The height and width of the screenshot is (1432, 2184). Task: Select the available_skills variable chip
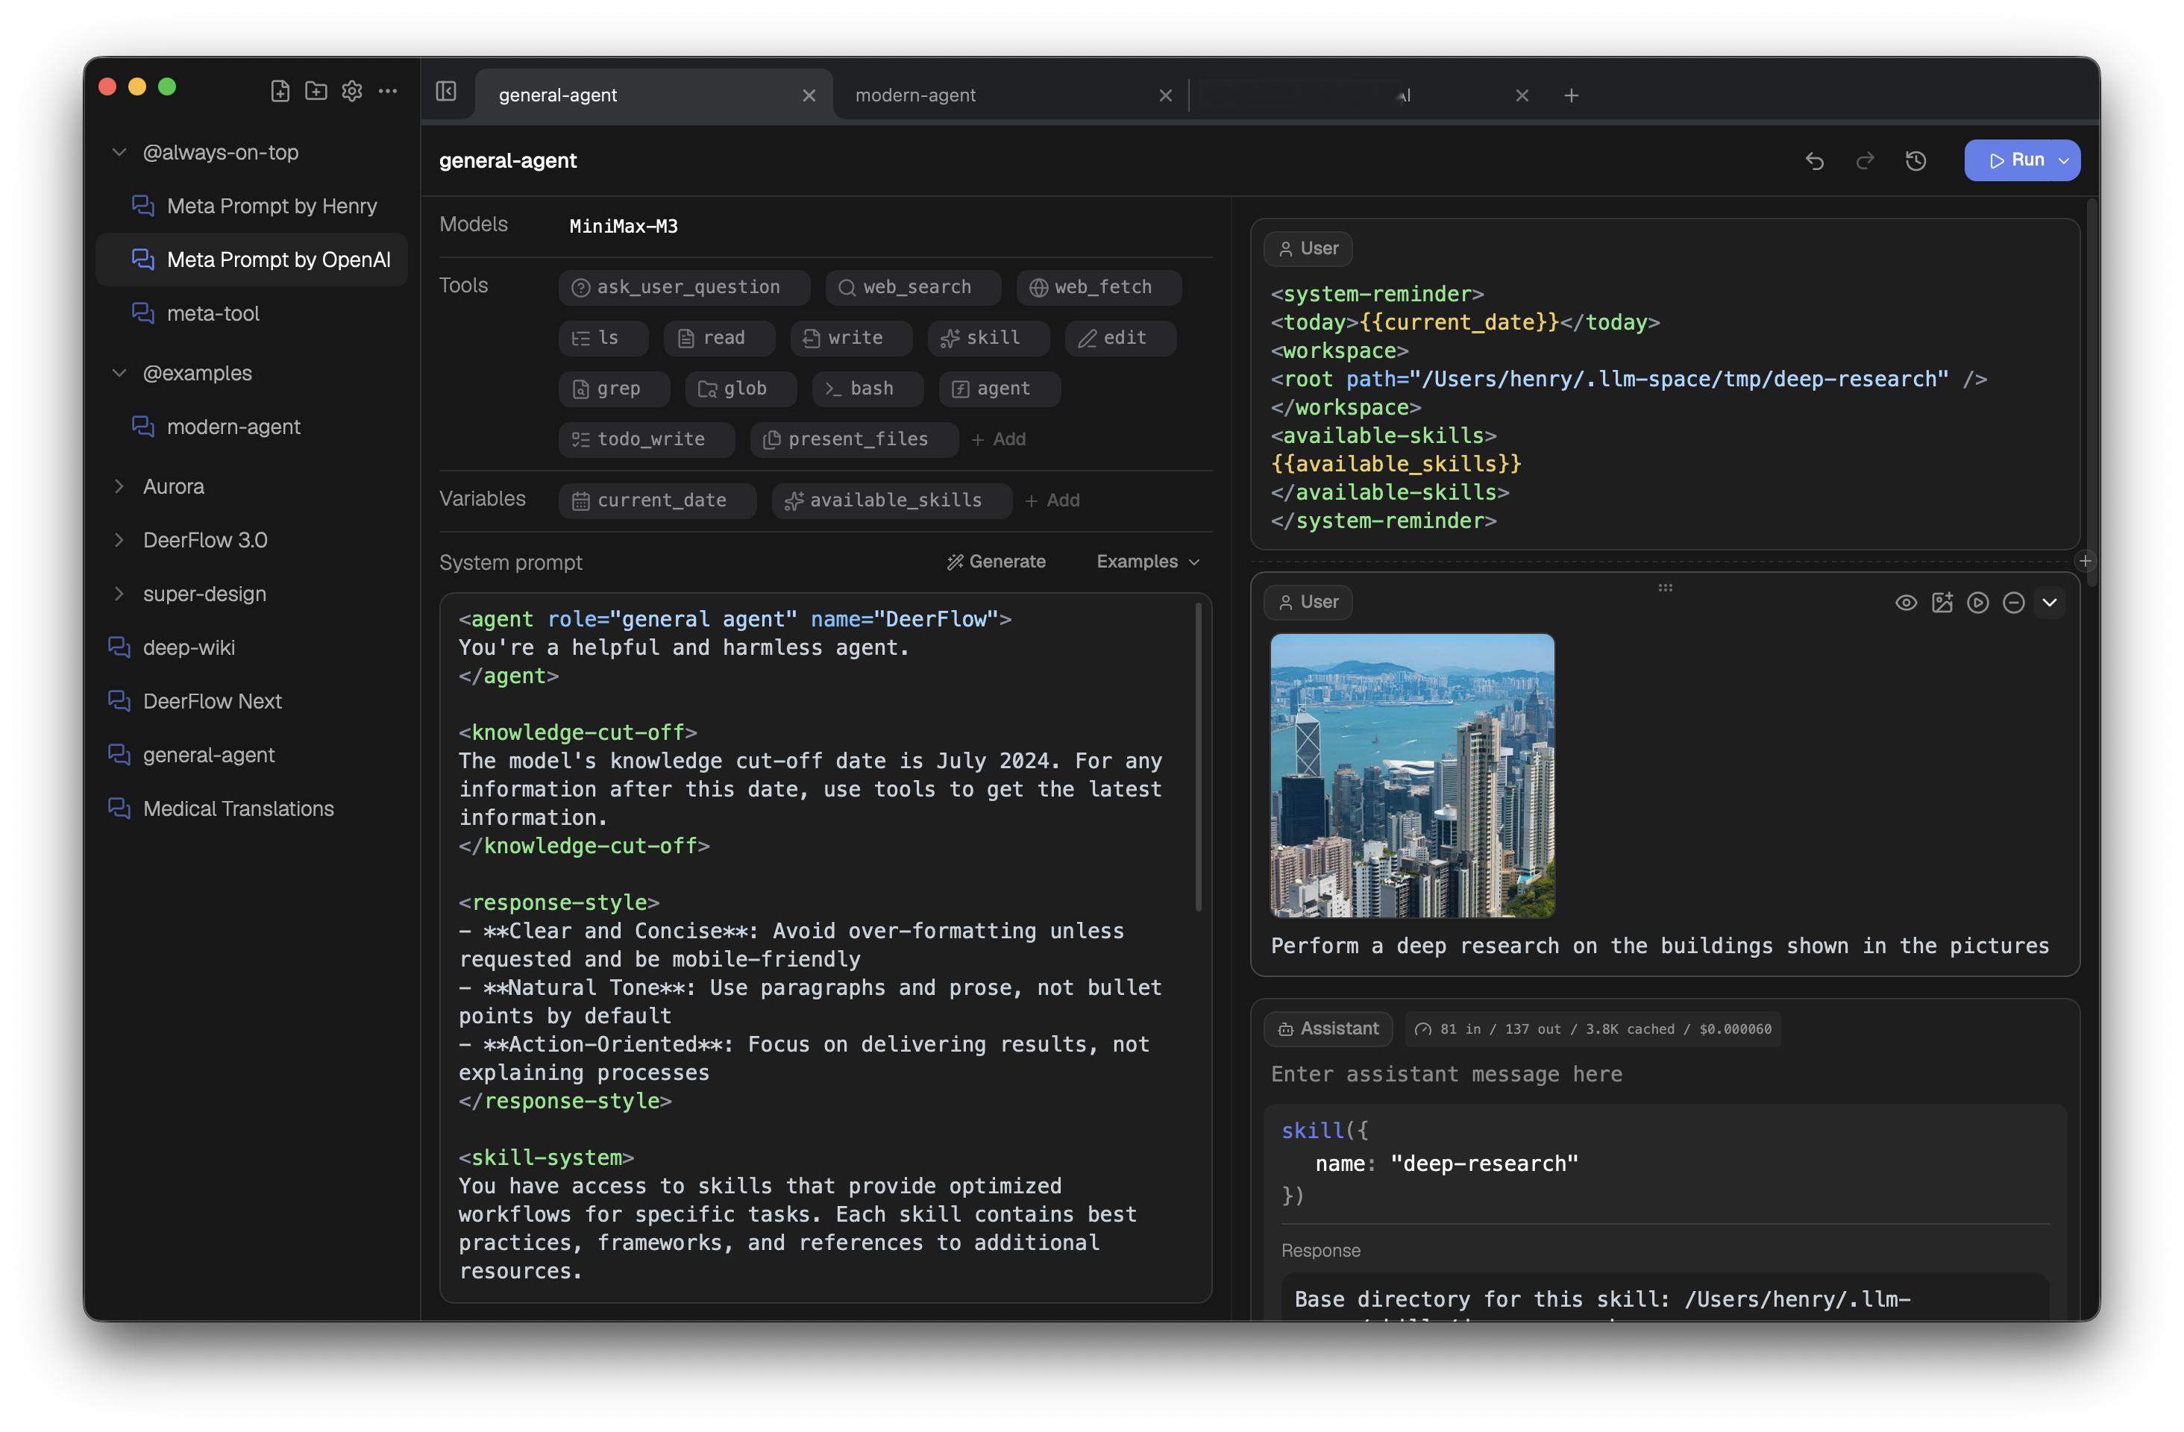pyautogui.click(x=891, y=500)
